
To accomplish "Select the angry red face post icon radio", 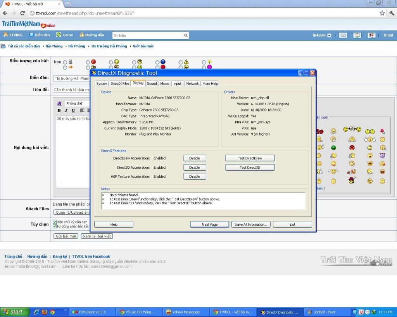I will point(88,62).
